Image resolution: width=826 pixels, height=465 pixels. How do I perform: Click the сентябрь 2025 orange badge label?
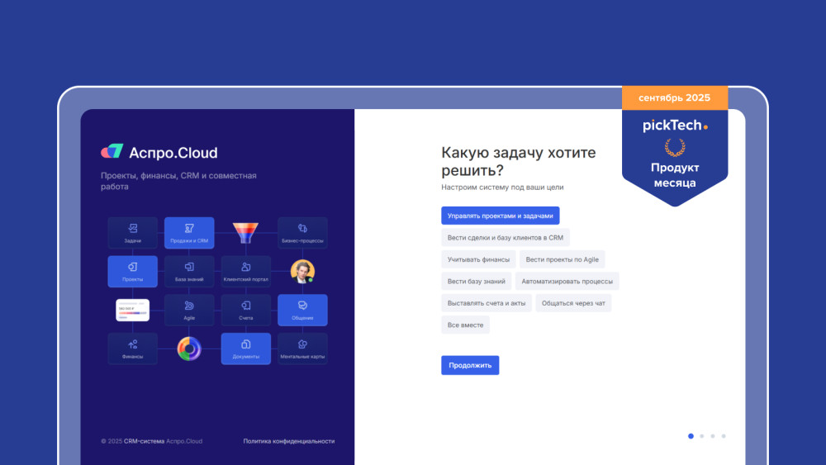tap(674, 98)
